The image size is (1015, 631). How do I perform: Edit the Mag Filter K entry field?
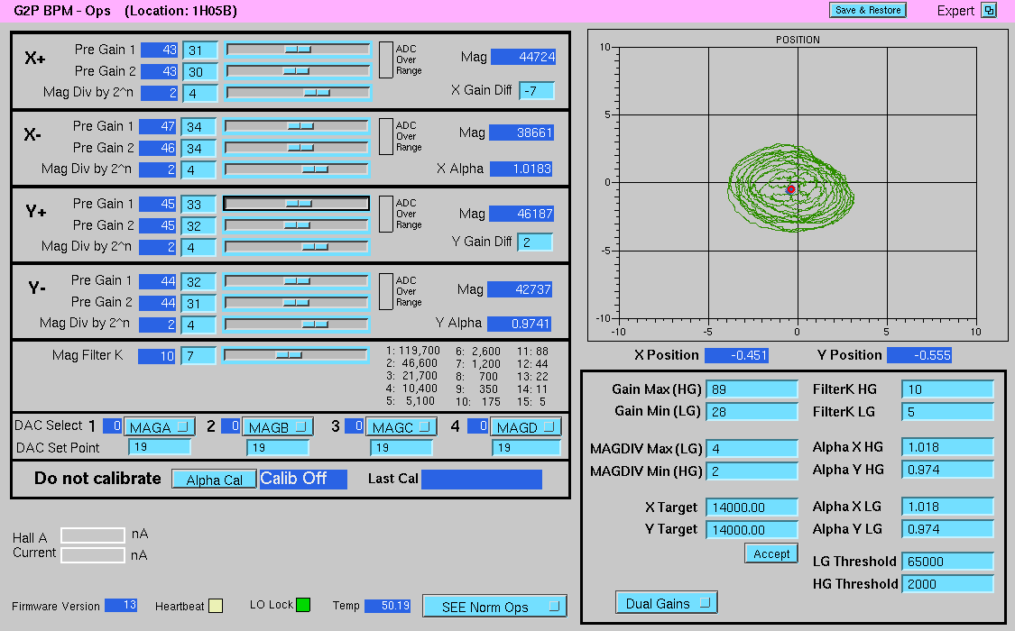(x=198, y=355)
